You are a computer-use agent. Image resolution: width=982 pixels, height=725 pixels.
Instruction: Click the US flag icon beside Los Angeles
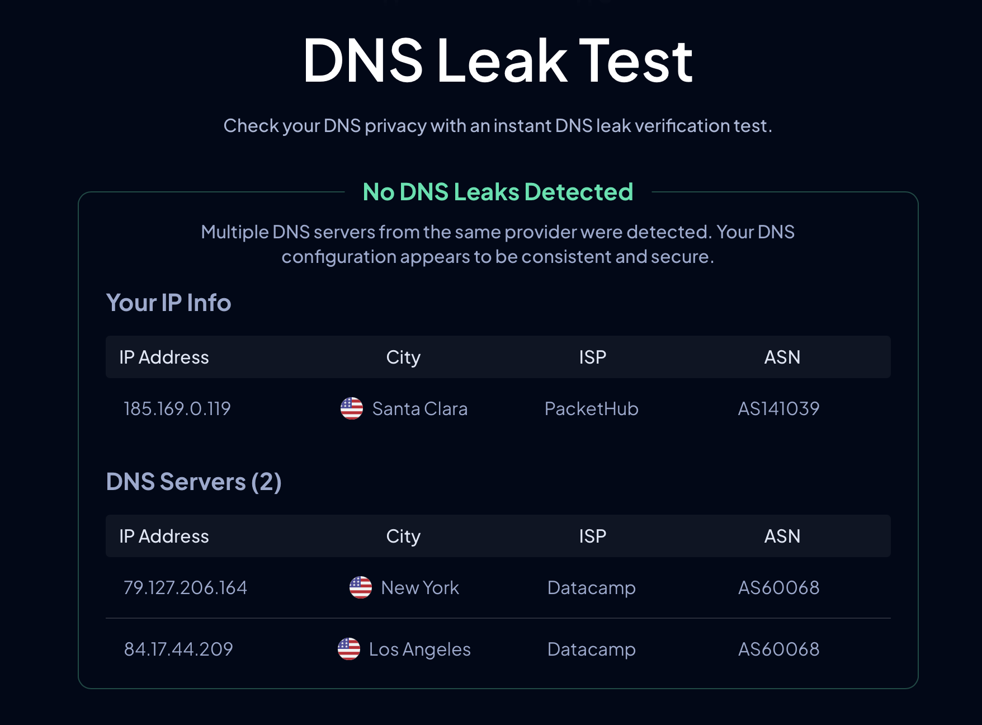point(348,649)
